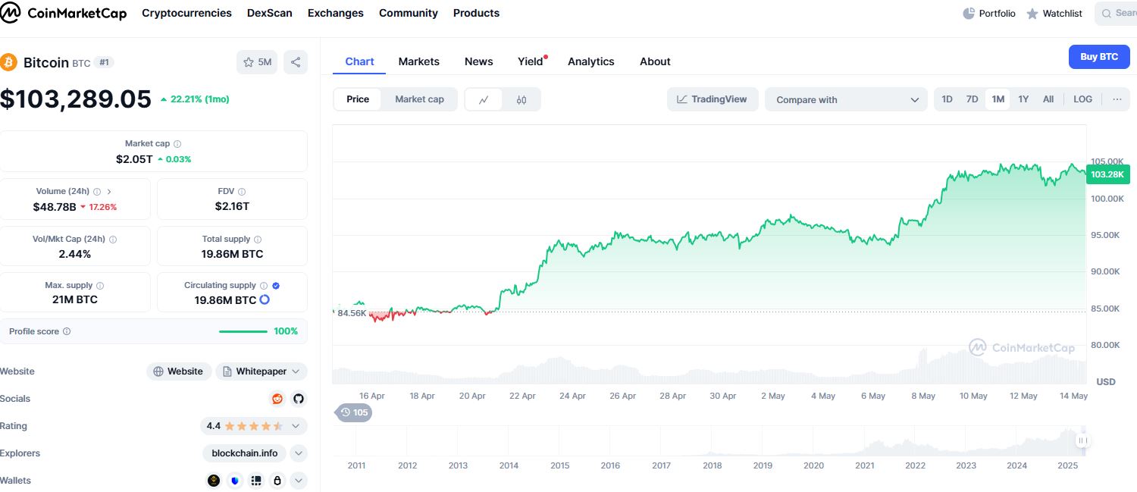Click the Profile score progress bar
Image resolution: width=1137 pixels, height=492 pixels.
tap(243, 331)
